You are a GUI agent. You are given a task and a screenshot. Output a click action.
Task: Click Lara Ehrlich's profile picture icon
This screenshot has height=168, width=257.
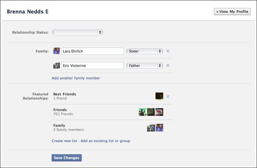[x=57, y=51]
